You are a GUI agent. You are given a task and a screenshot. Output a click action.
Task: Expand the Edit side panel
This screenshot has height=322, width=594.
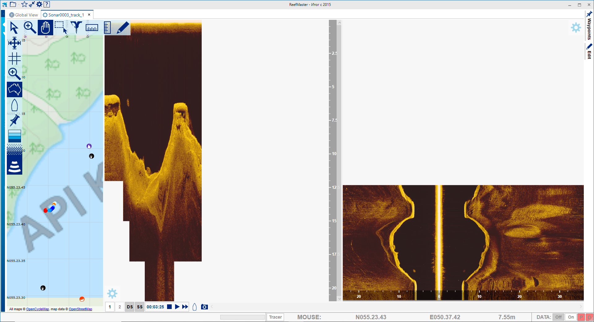tap(589, 51)
